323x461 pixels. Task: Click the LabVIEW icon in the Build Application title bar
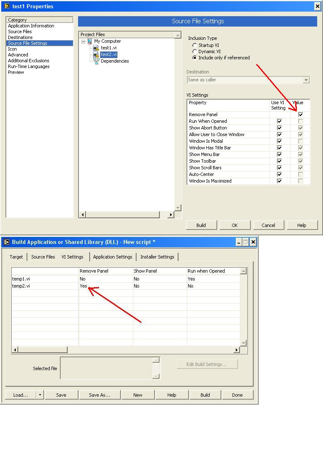click(x=7, y=242)
